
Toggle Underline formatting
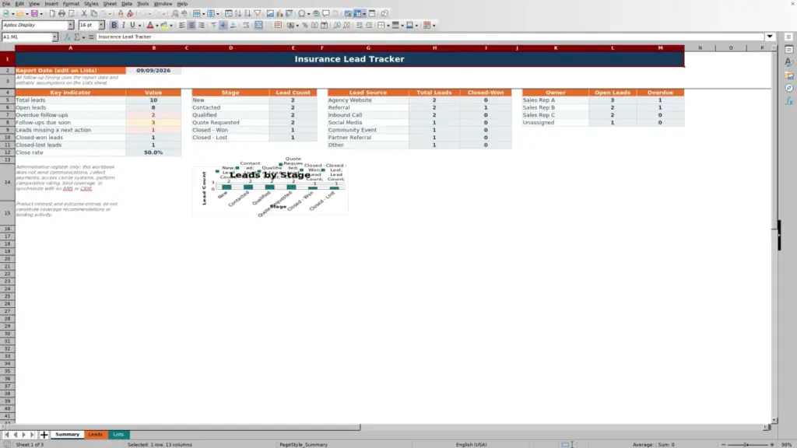tap(132, 26)
